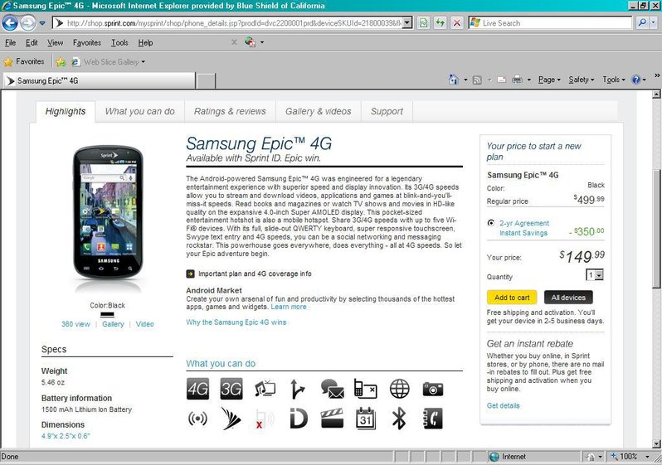
Task: Click the phone-with-card feature icon
Action: 365,389
